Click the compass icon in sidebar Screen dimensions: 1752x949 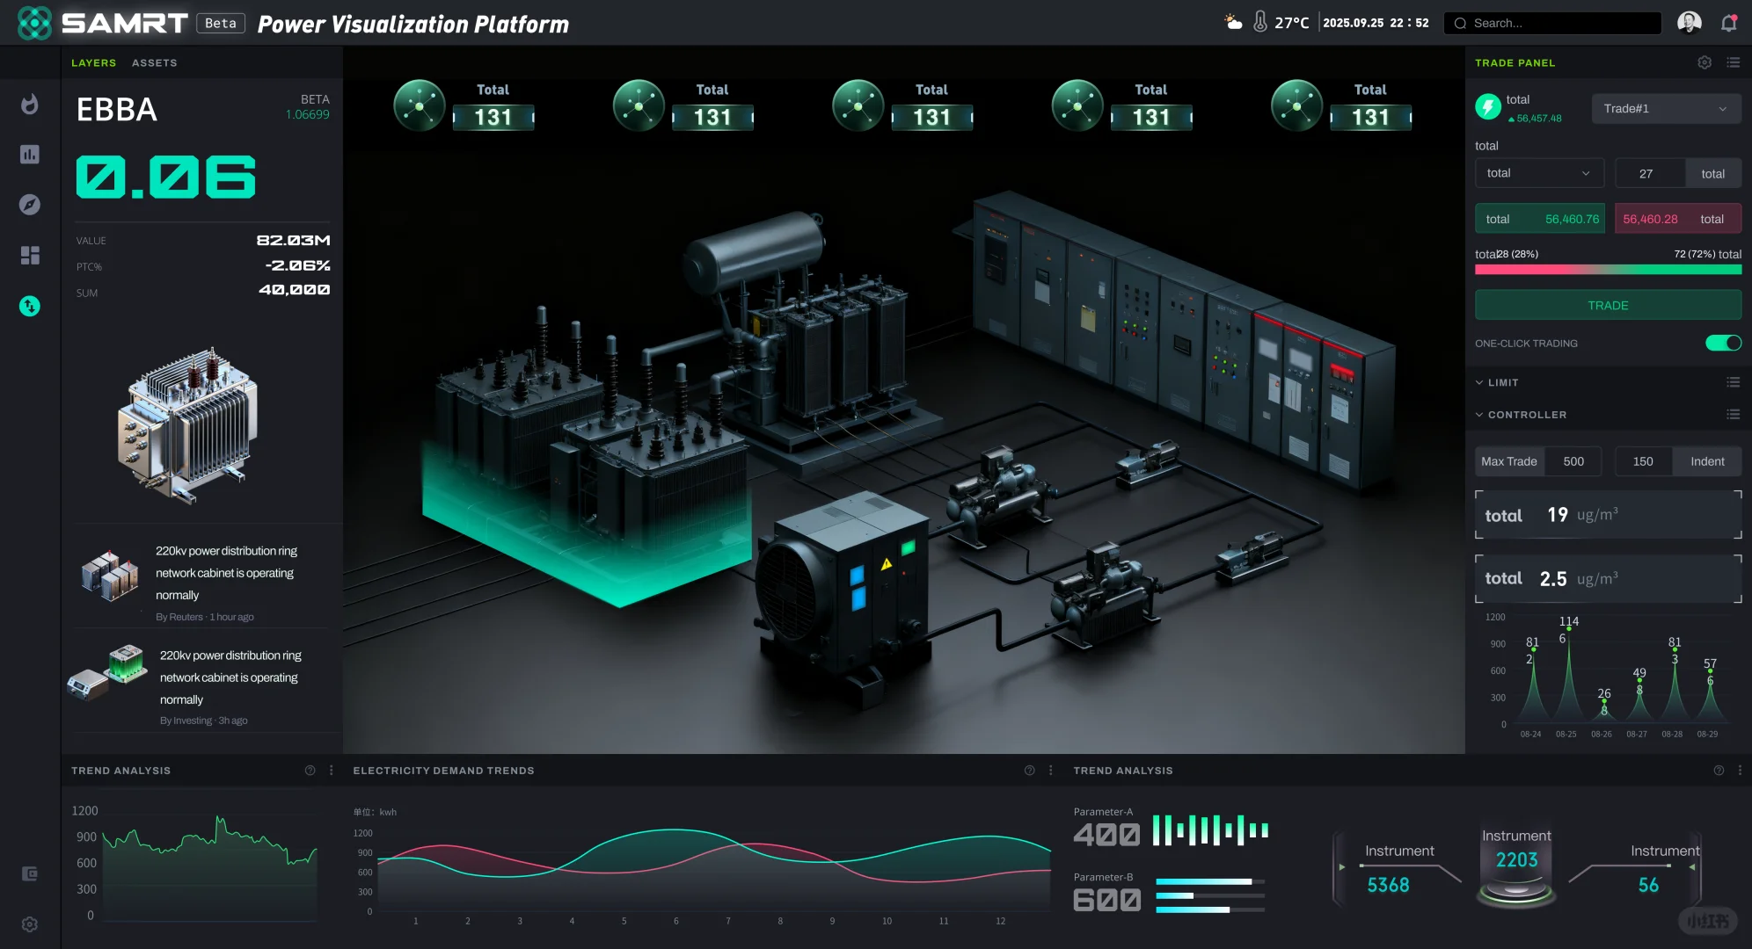(30, 205)
